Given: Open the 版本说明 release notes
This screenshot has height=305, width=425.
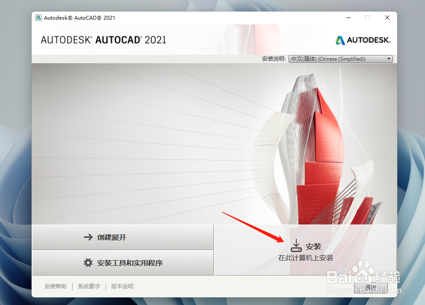Looking at the screenshot, I should tap(122, 286).
